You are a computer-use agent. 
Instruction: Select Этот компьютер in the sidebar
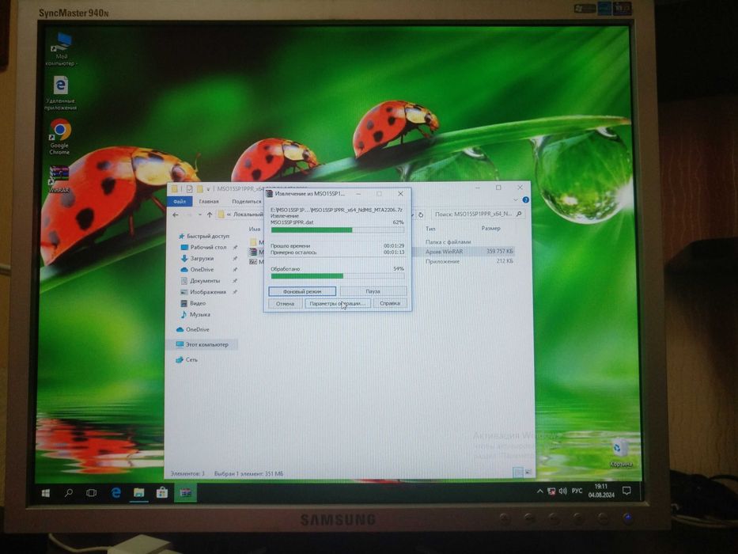click(202, 344)
